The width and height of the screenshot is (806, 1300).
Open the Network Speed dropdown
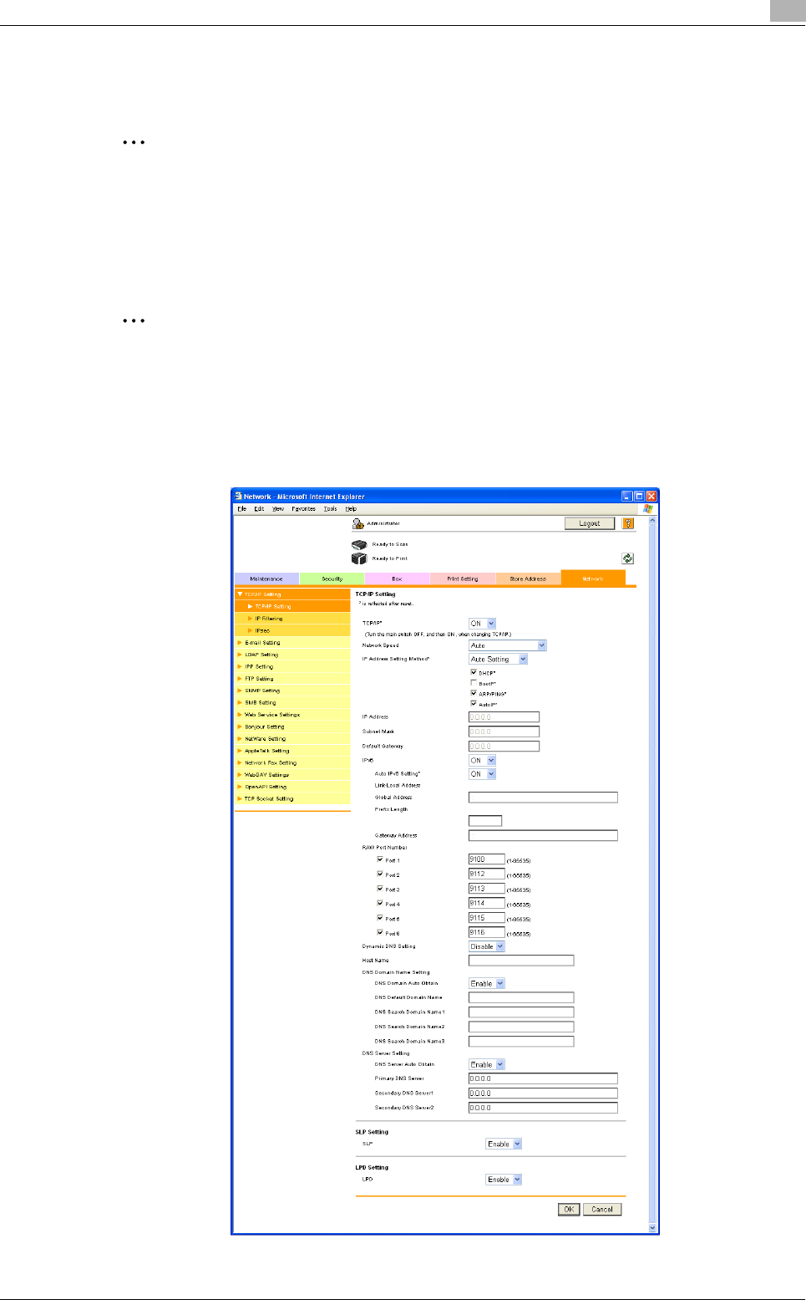[541, 645]
